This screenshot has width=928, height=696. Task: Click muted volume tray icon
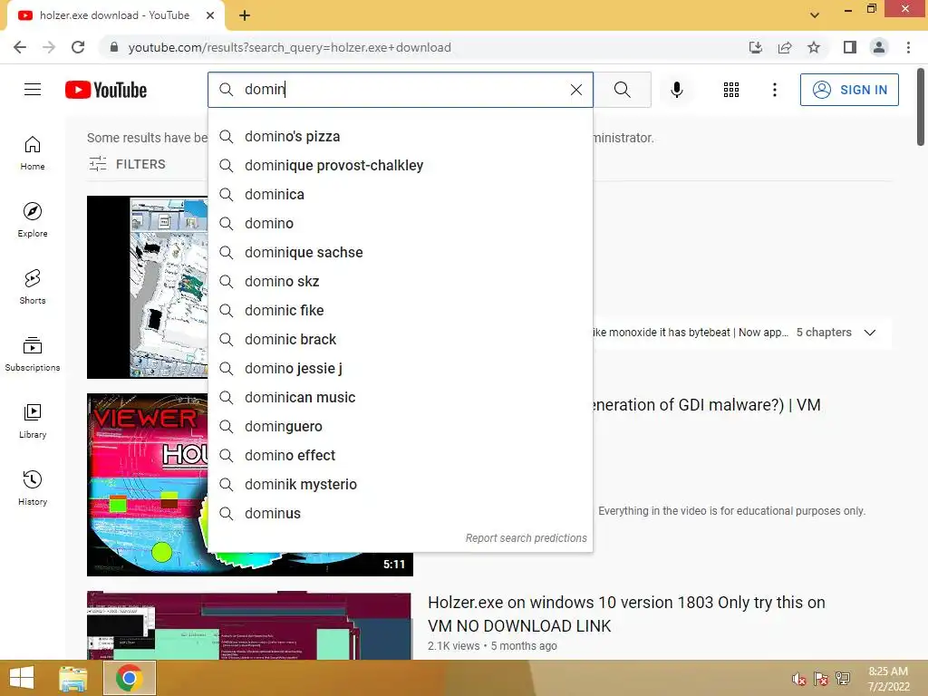[799, 679]
